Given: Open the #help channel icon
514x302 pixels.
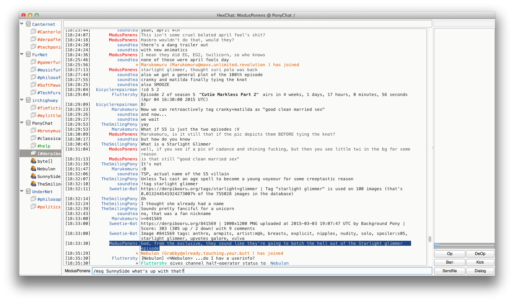Looking at the screenshot, I should click(33, 146).
